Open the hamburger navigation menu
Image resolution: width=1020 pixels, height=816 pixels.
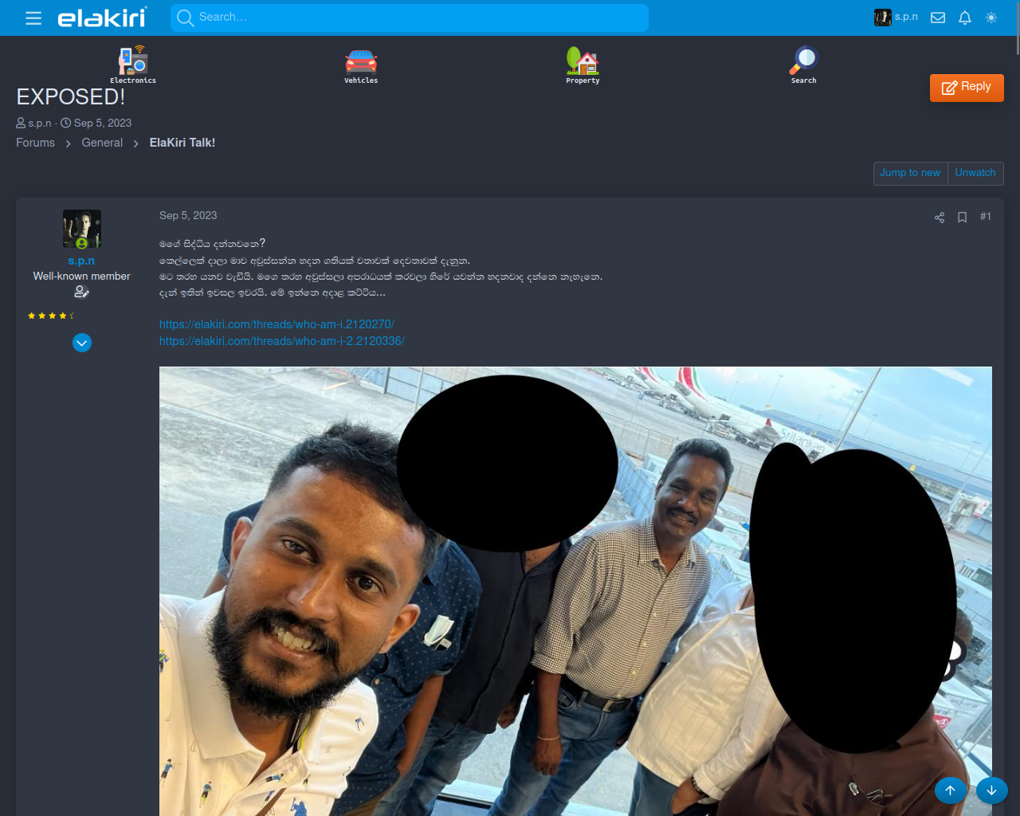(x=33, y=18)
